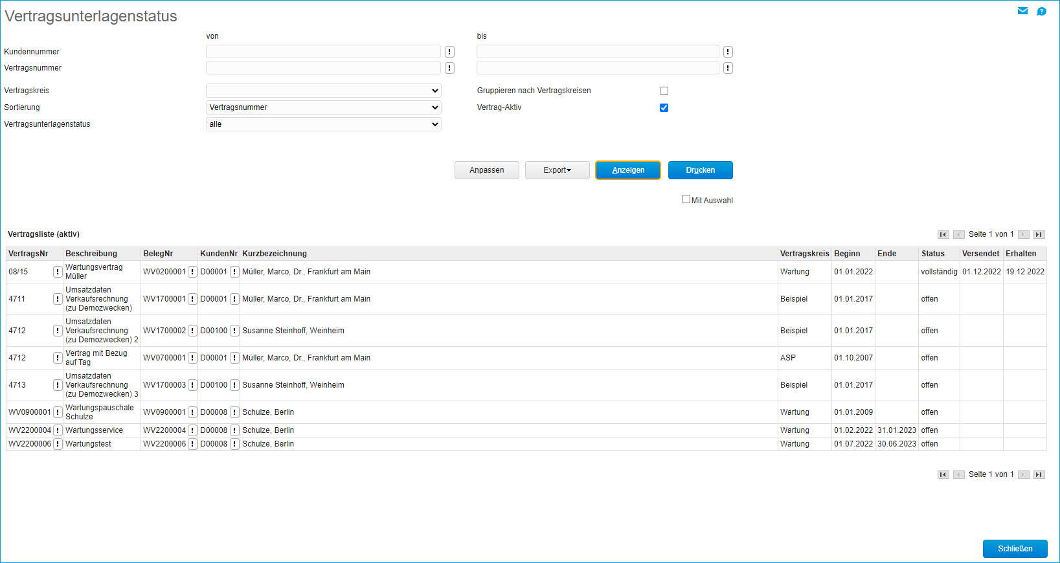Go to first page in lower pager
Screen dimensions: 1060x563
click(943, 475)
